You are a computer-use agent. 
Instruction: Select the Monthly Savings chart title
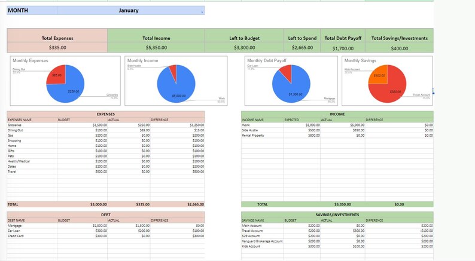pos(360,60)
